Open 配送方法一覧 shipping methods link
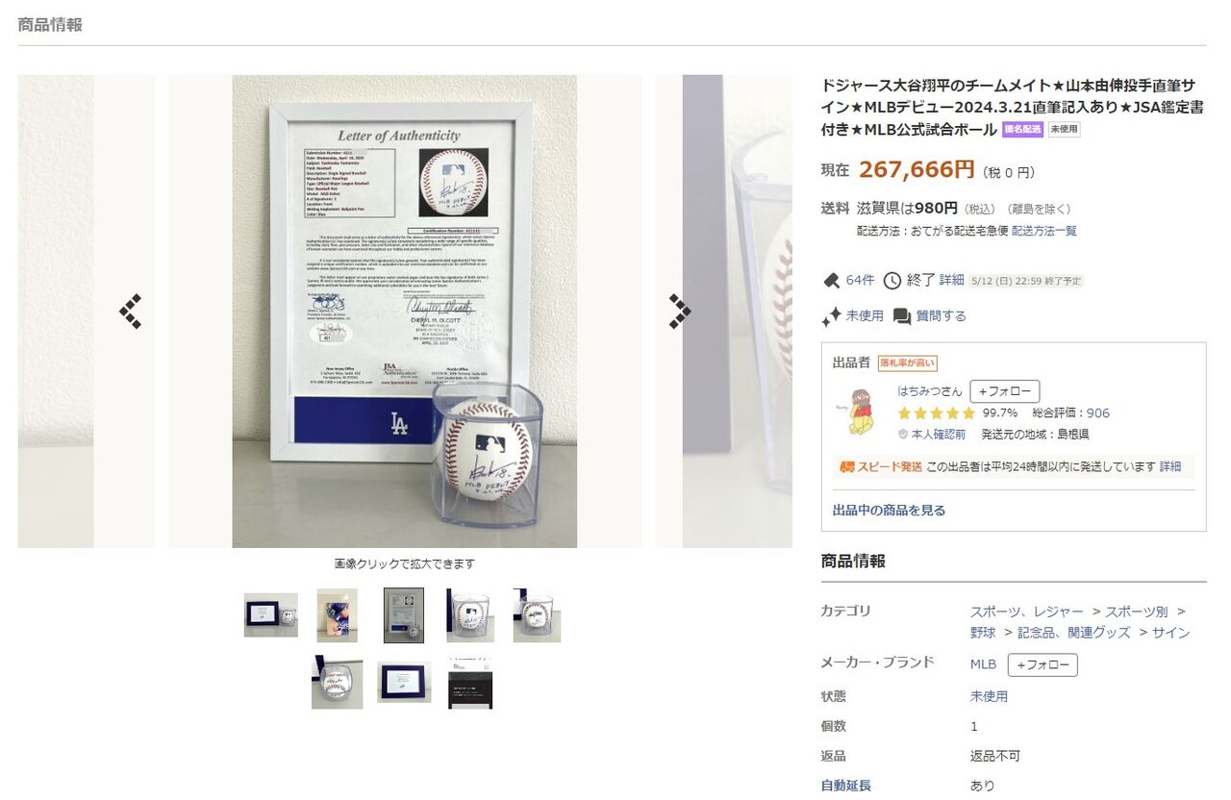1231x800 pixels. coord(1044,231)
